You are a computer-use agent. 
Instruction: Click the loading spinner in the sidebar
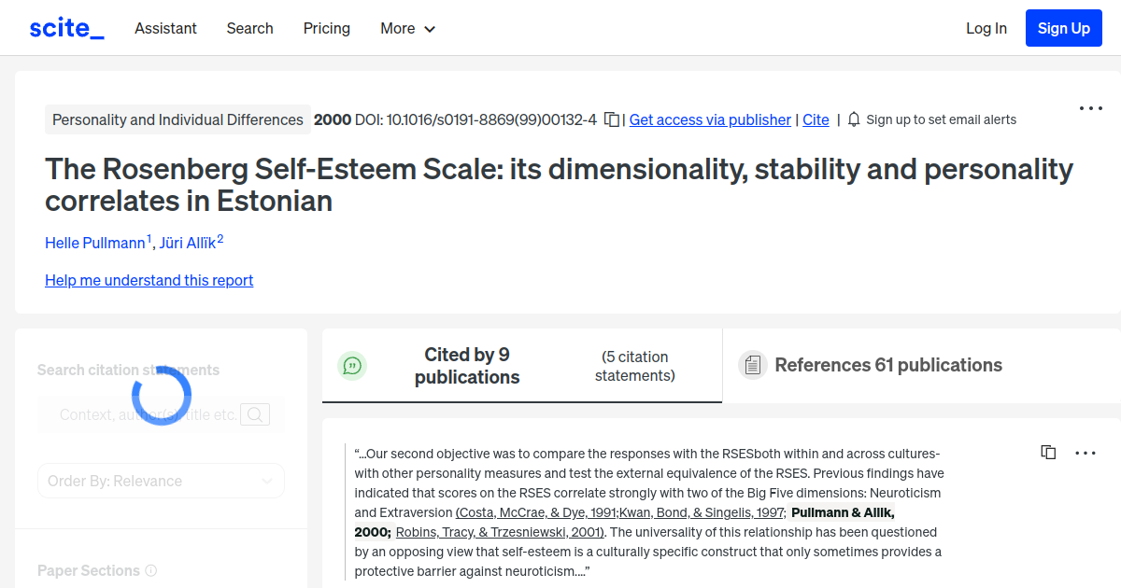pyautogui.click(x=161, y=395)
